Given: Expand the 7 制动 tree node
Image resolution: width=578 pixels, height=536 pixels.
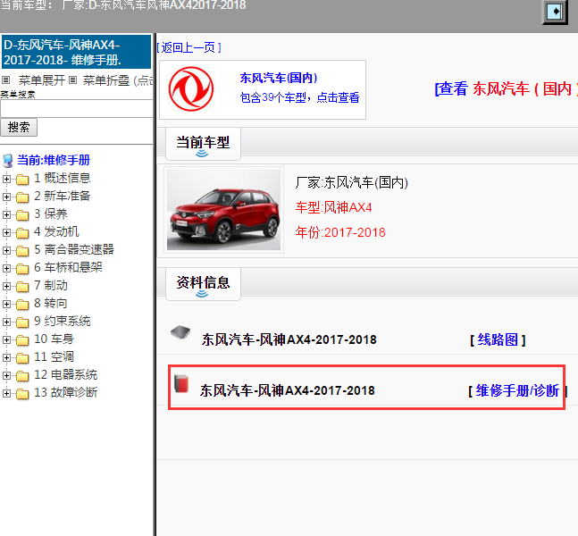Looking at the screenshot, I should click(6, 286).
